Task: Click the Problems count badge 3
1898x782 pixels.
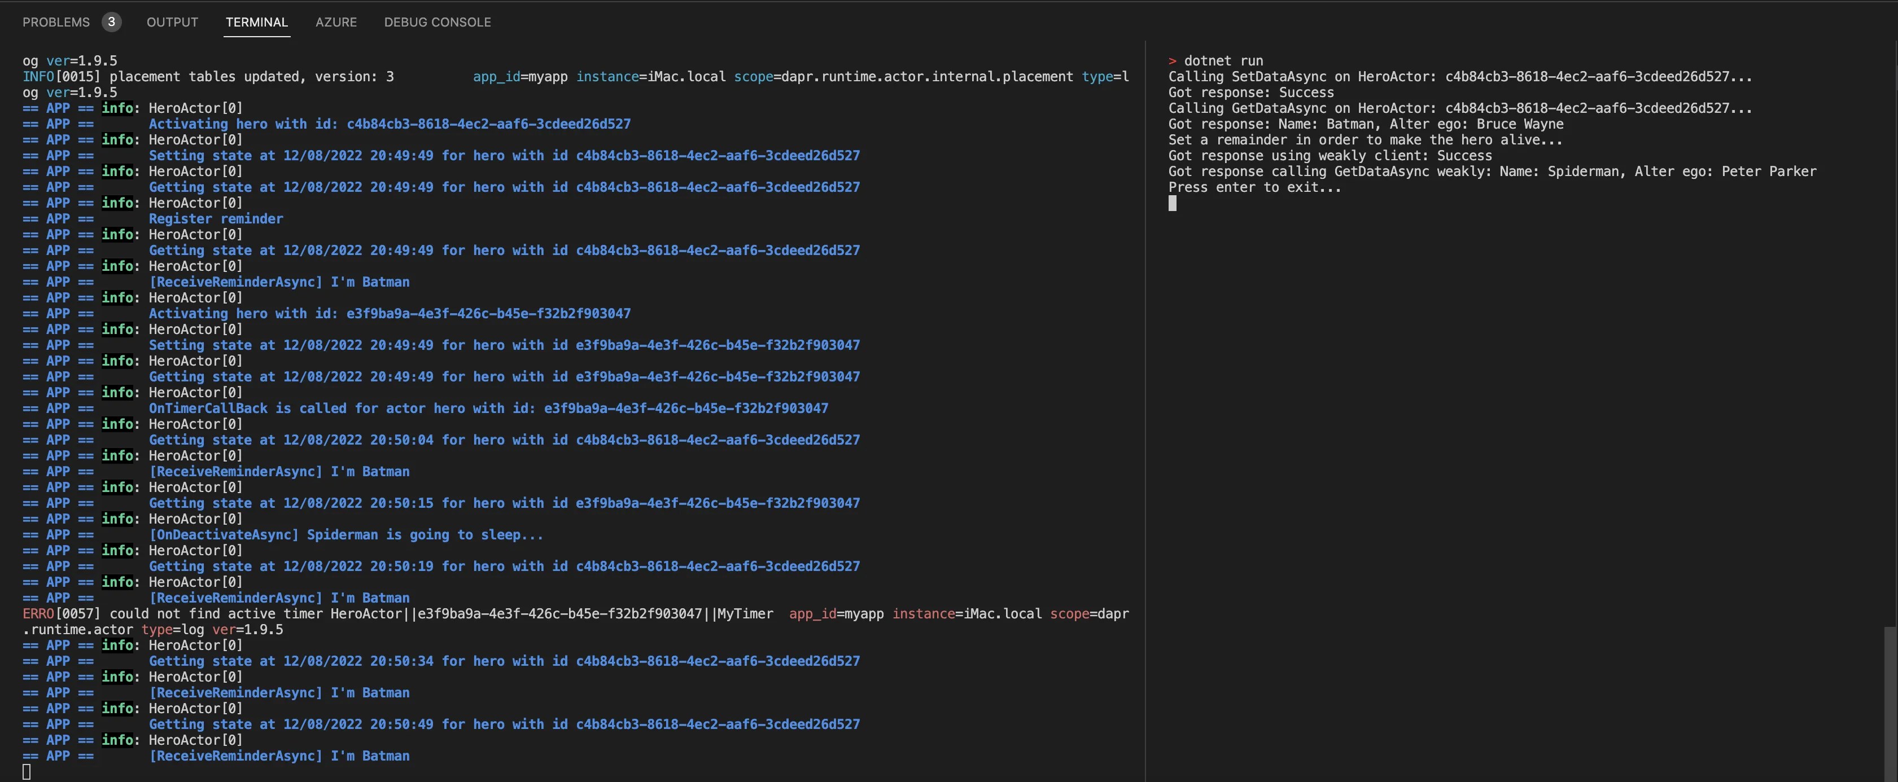Action: 111,22
